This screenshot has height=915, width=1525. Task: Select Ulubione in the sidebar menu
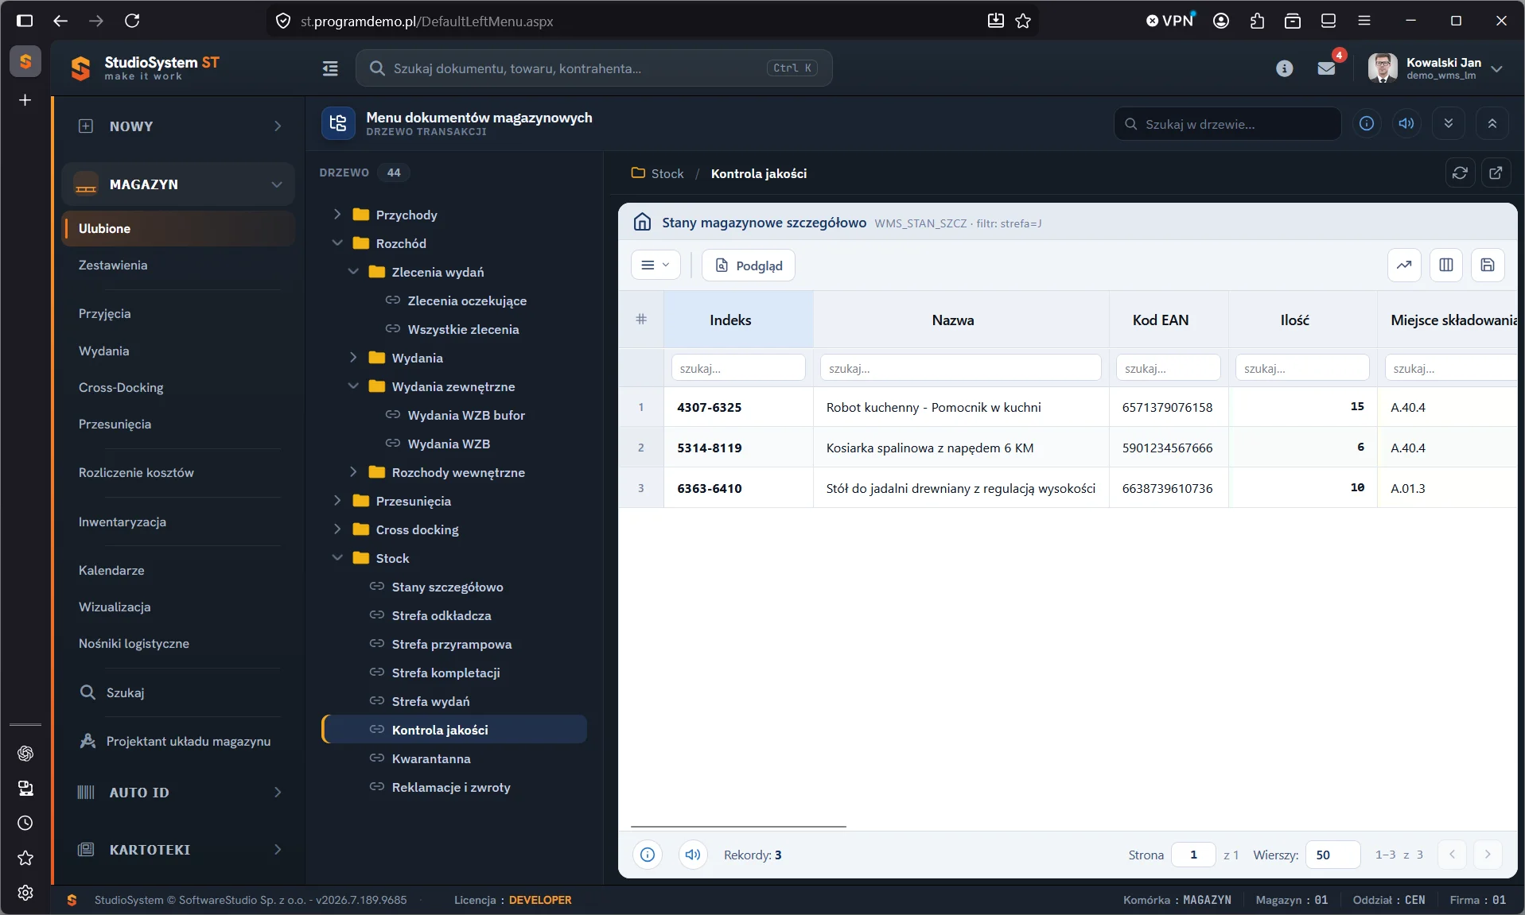(x=178, y=228)
